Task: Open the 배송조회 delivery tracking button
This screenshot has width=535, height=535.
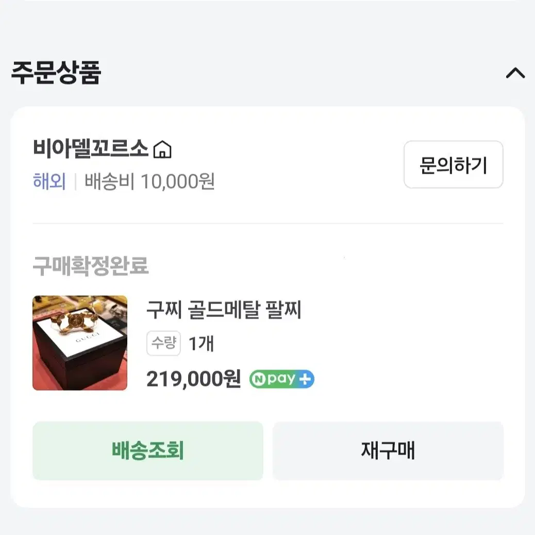Action: tap(148, 450)
